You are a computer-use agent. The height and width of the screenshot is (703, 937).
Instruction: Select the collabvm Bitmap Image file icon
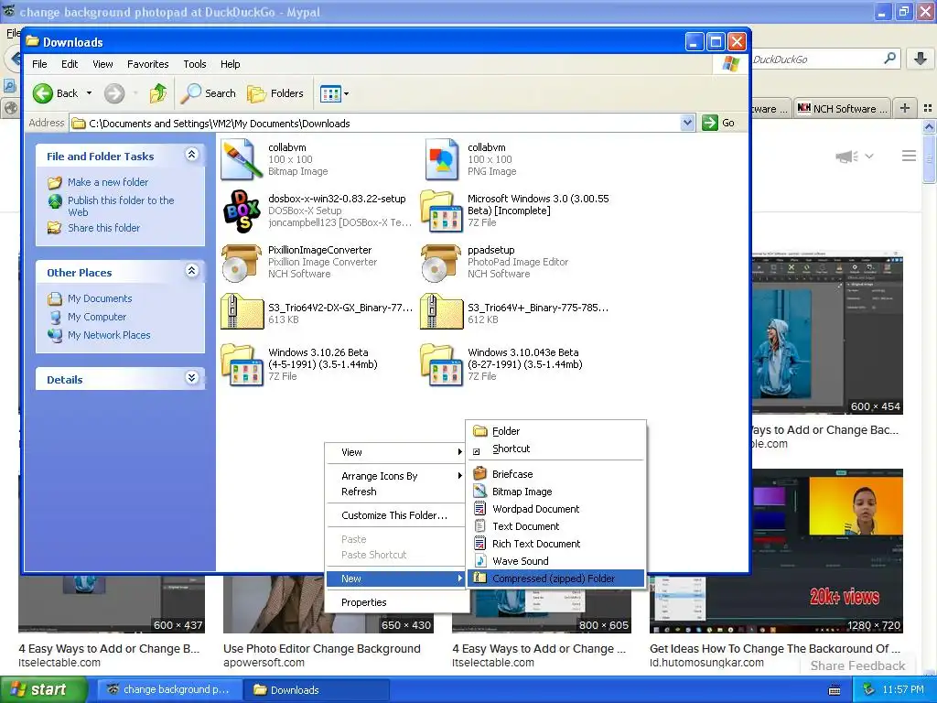point(242,159)
